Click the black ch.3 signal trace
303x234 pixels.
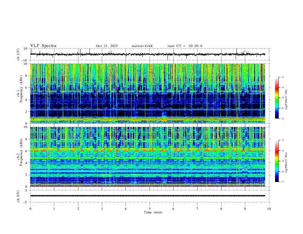click(x=148, y=196)
